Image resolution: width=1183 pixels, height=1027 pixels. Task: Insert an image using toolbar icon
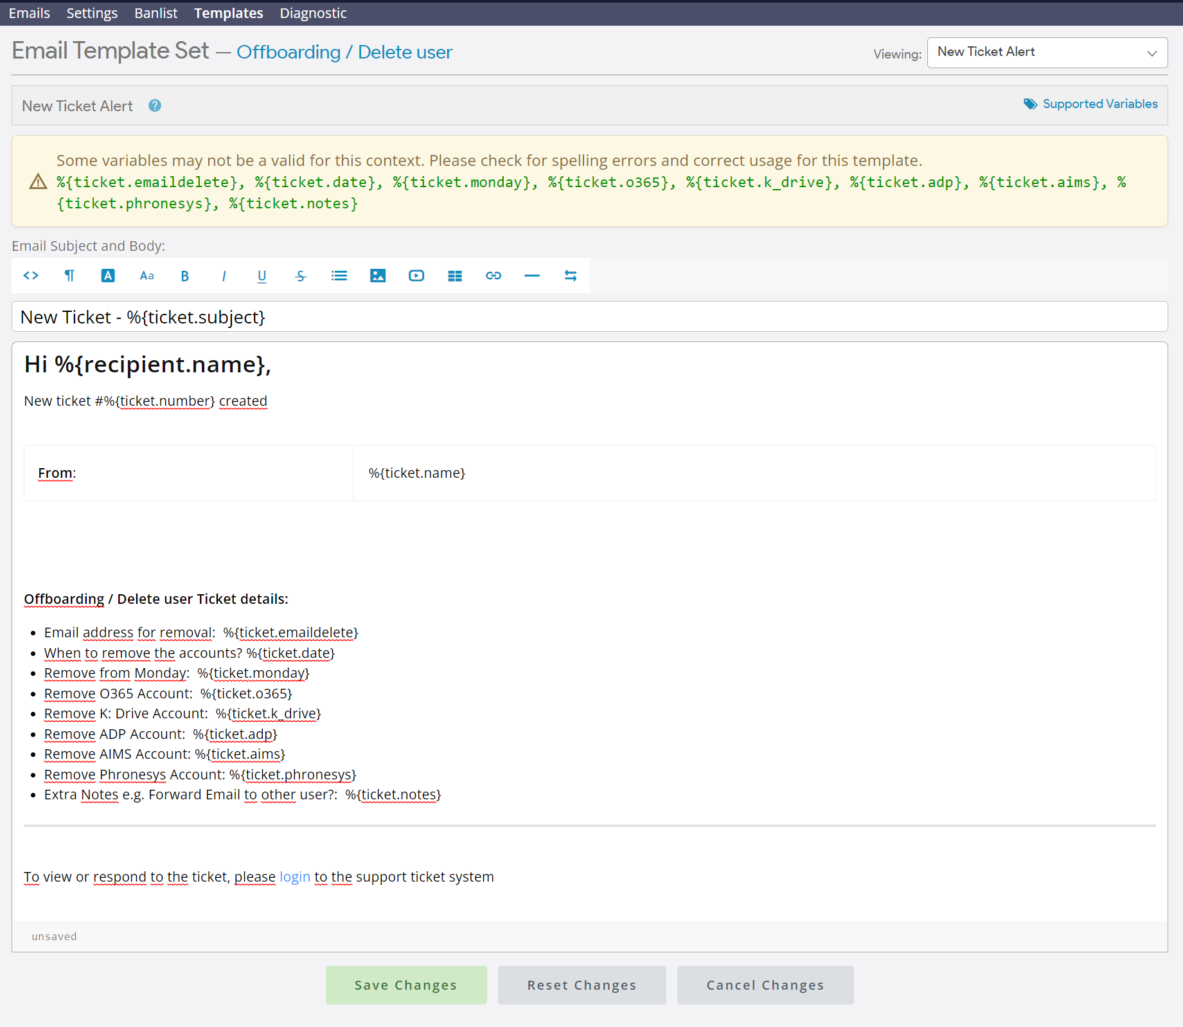tap(378, 276)
